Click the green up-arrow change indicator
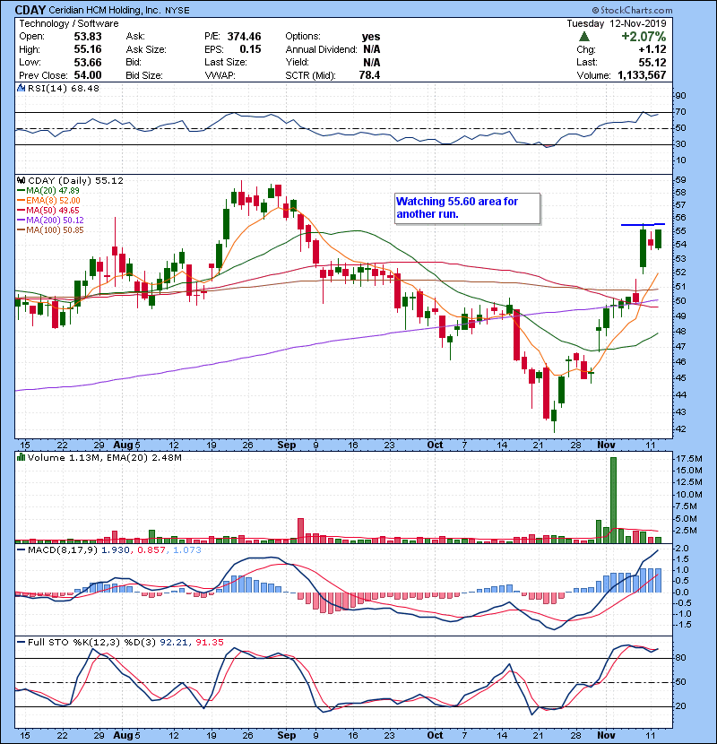 pos(583,35)
